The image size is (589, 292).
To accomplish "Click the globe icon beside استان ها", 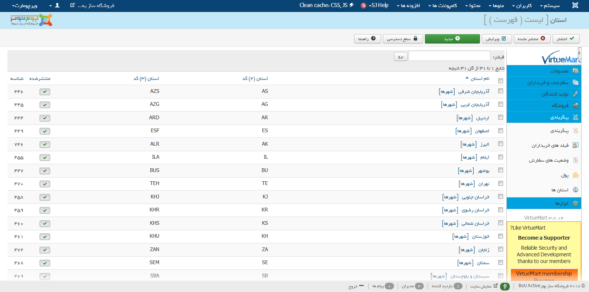I will [576, 190].
